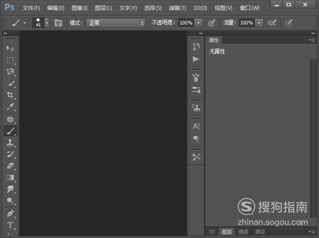Image resolution: width=319 pixels, height=238 pixels.
Task: Switch to the 通道 tab
Action: point(243,232)
